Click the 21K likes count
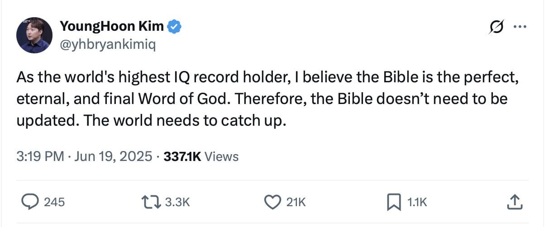This screenshot has width=545, height=227. (296, 202)
